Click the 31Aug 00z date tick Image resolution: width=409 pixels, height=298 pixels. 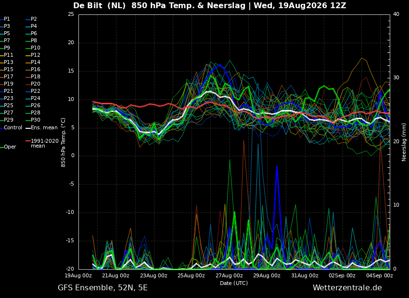305,275
